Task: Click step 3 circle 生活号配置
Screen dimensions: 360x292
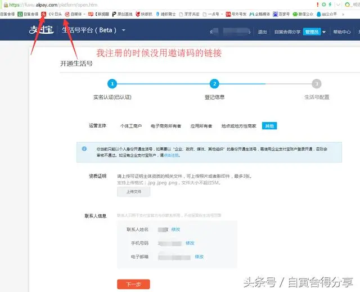Action: pos(316,84)
